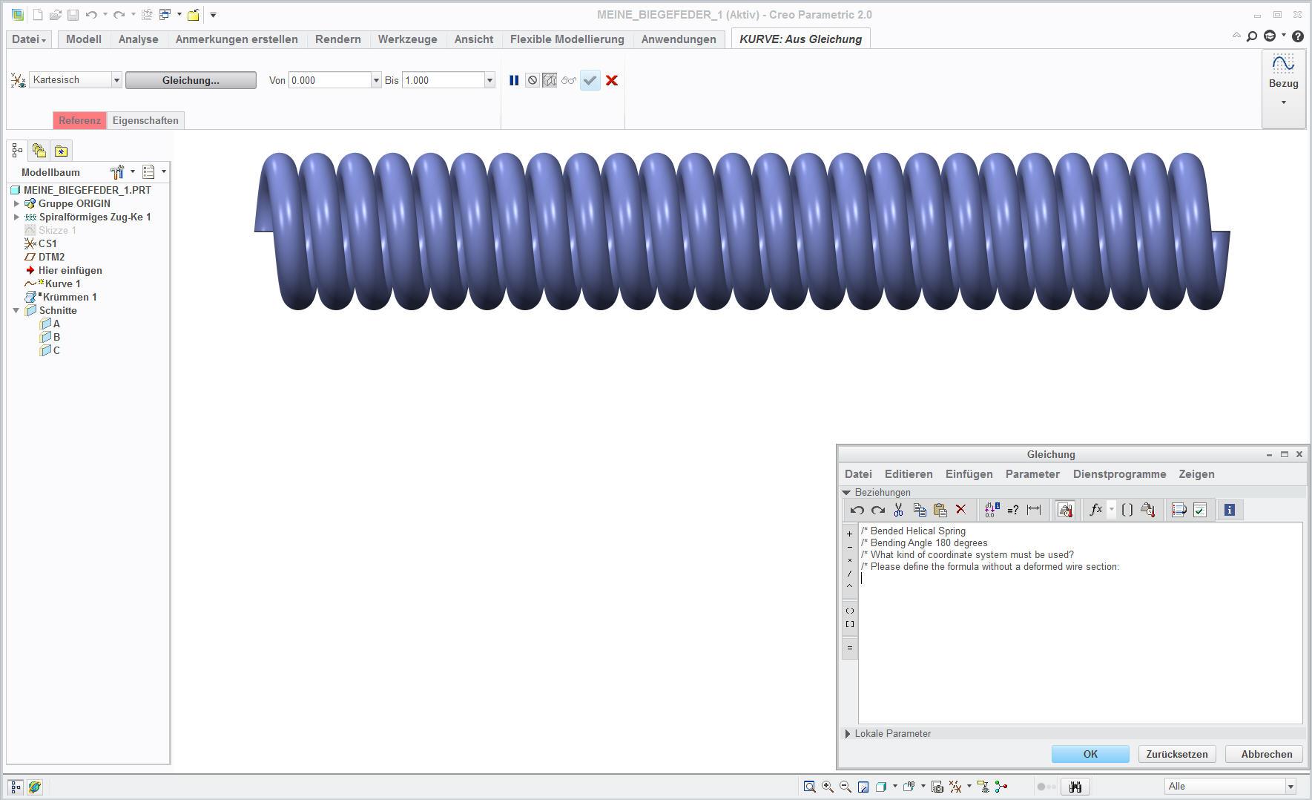
Task: Open the info panel in Gleichung toolbar
Action: [x=1229, y=510]
